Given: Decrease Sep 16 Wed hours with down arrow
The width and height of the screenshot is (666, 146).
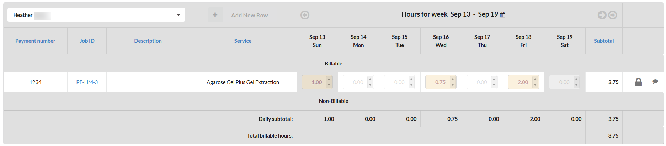Looking at the screenshot, I should [453, 85].
